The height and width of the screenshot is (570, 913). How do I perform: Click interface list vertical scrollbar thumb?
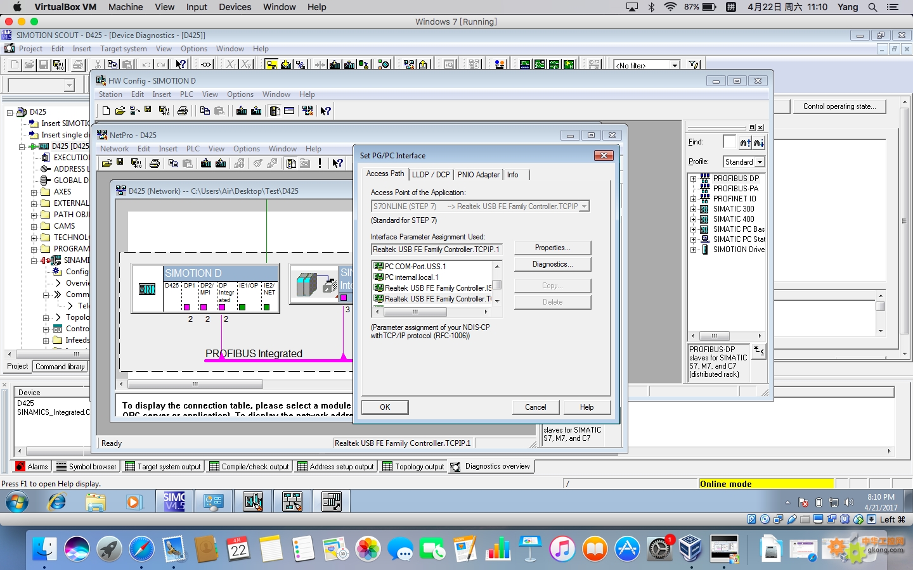(497, 285)
